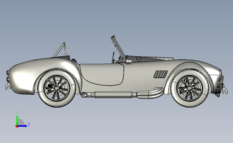Pick the upper tail light at the rear
This screenshot has width=233, height=143.
click(x=7, y=72)
